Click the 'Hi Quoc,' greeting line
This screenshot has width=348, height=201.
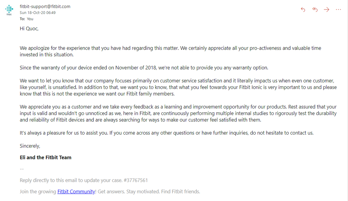29,29
